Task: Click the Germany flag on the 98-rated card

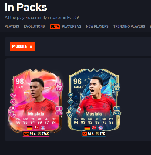Action: click(30, 128)
